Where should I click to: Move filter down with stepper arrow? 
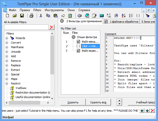119,104
